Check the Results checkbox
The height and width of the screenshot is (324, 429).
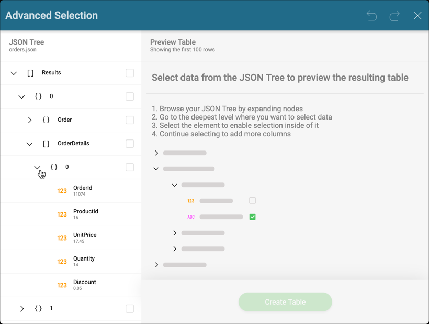click(x=130, y=73)
